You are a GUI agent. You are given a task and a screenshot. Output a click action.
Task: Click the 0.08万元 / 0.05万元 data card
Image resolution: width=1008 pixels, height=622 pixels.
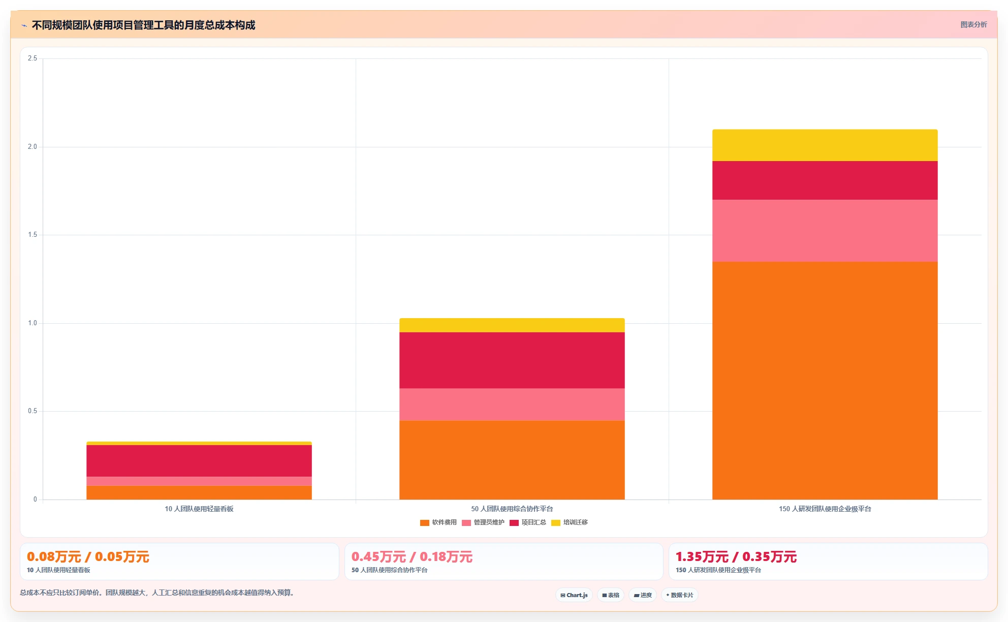(179, 562)
